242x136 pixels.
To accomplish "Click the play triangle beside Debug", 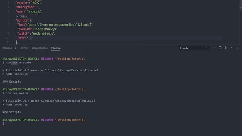I will 17,16.
